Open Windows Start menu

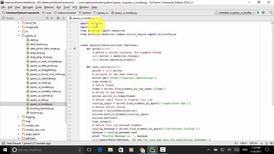tap(5, 150)
